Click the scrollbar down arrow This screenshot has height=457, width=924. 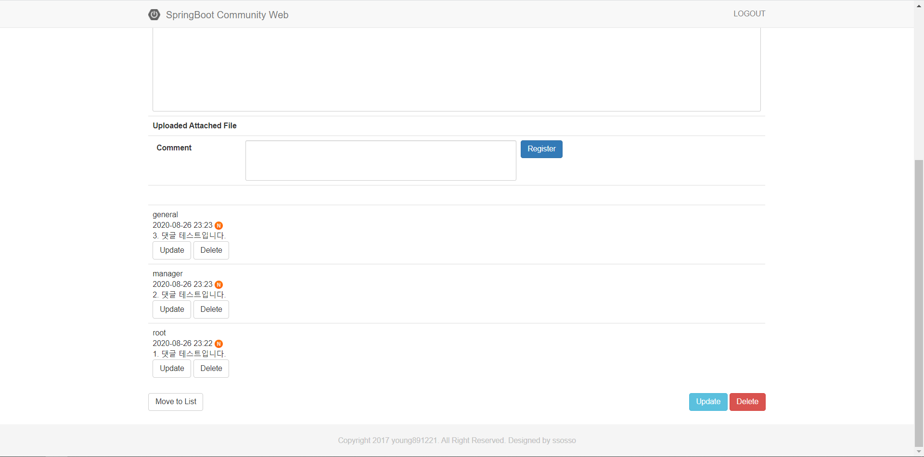click(x=919, y=452)
